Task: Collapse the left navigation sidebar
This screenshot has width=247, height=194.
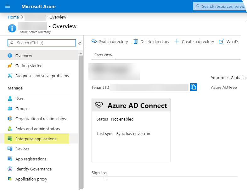Action: (80, 43)
